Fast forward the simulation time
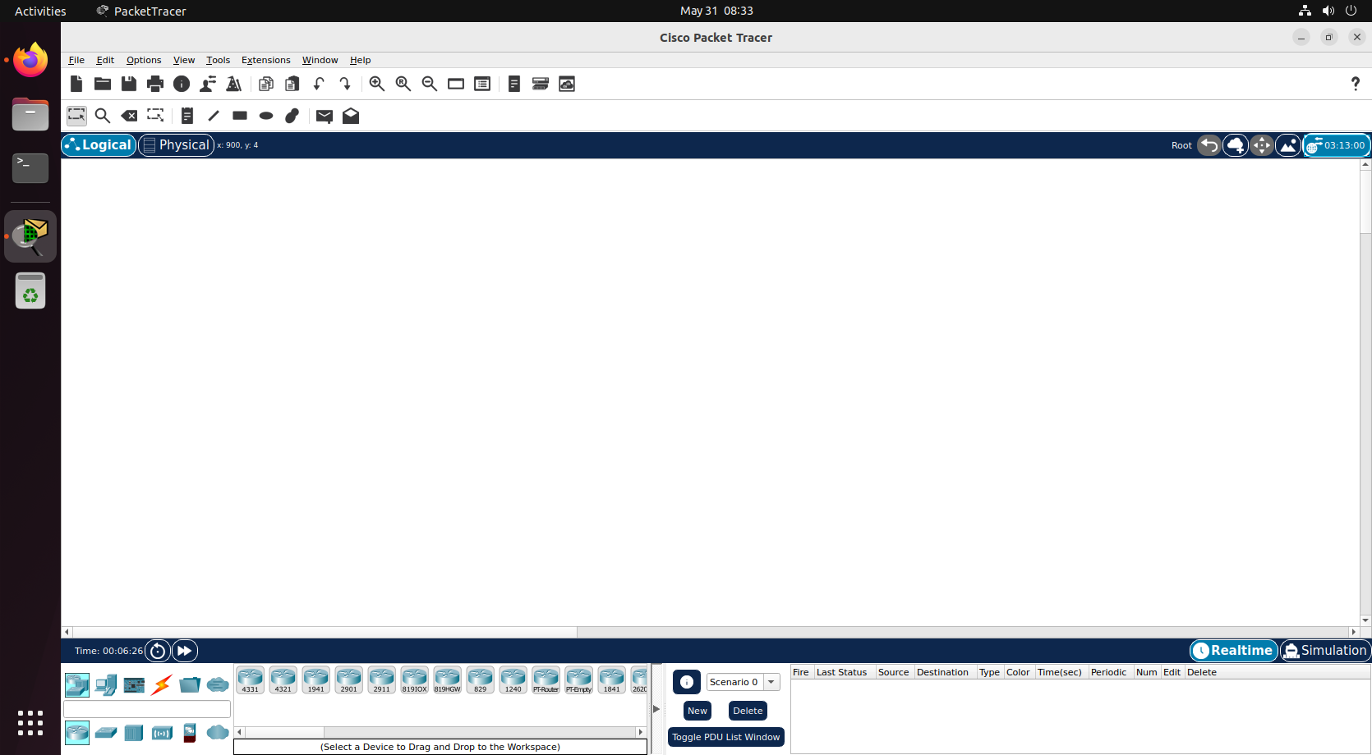The image size is (1372, 755). click(185, 651)
